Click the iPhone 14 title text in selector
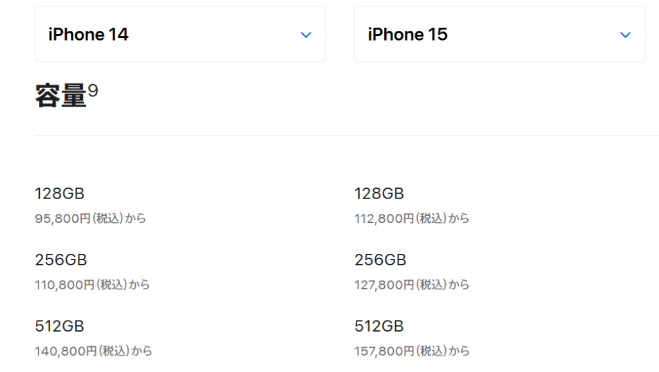Viewport: 659px width, 372px height. click(x=88, y=35)
